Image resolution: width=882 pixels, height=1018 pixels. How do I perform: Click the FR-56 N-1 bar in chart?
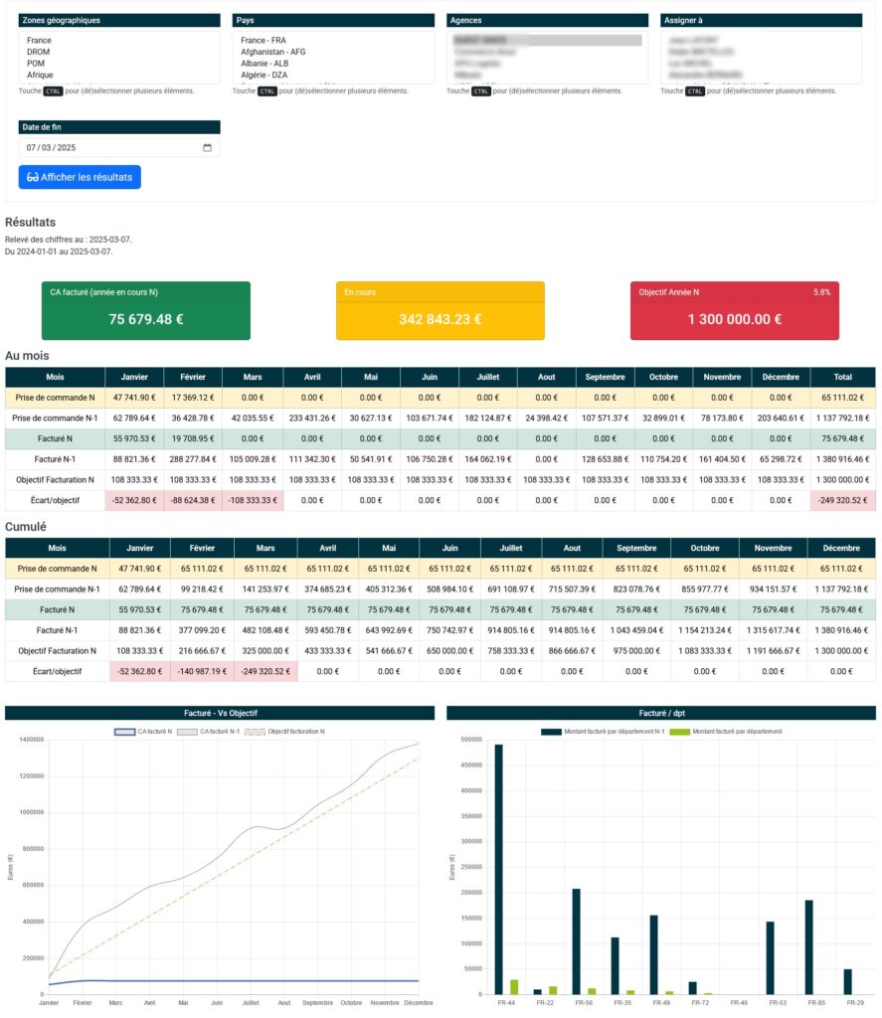point(576,942)
